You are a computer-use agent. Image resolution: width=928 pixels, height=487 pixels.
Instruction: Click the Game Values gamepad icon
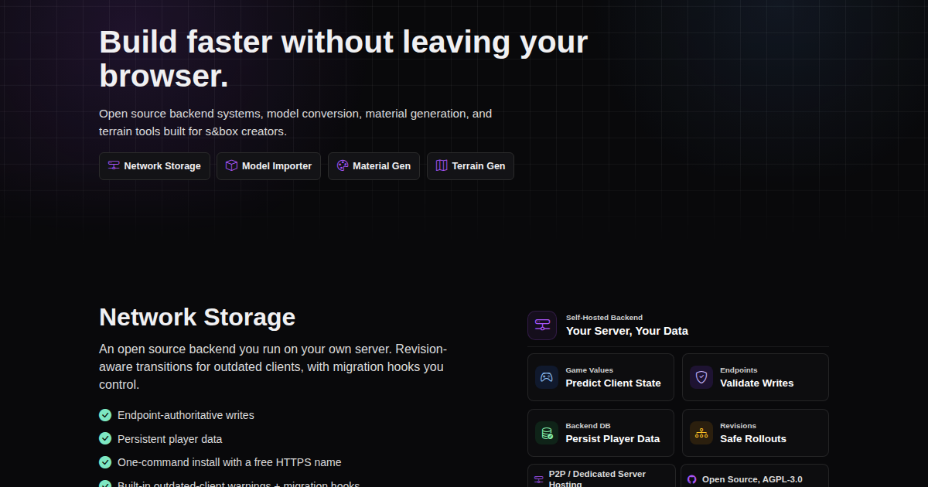click(547, 377)
